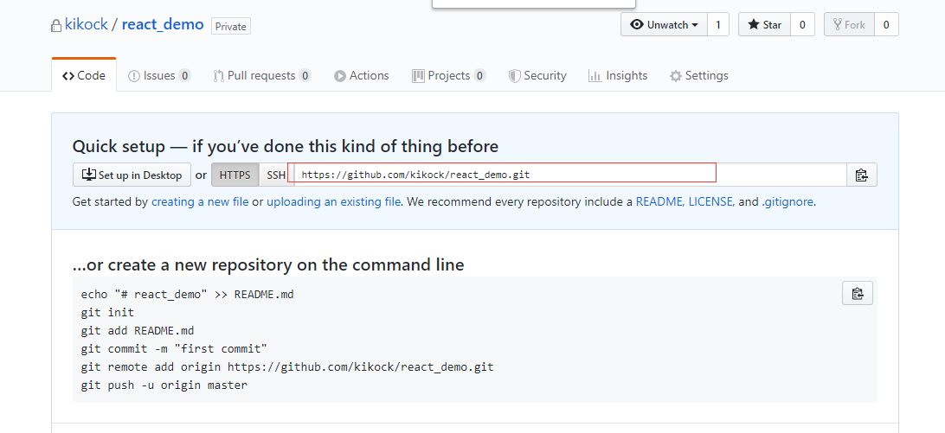Click the fork count 0

pos(886,25)
